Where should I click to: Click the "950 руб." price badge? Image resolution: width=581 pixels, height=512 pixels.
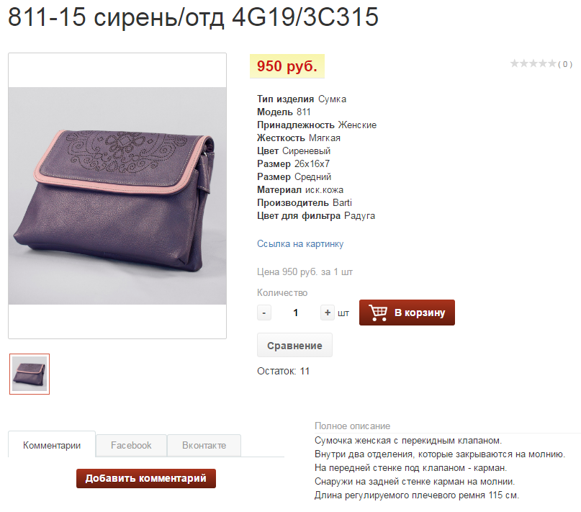287,66
